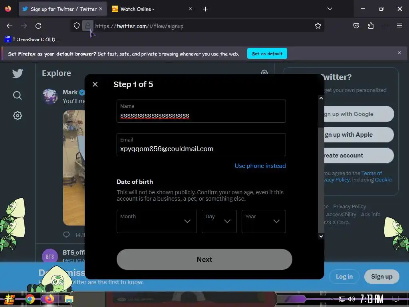Image resolution: width=409 pixels, height=307 pixels.
Task: Click the Firefox back arrow
Action: click(10, 26)
